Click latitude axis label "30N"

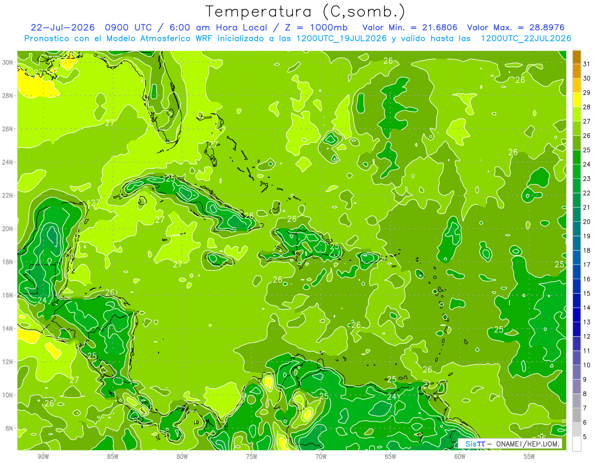[8, 62]
